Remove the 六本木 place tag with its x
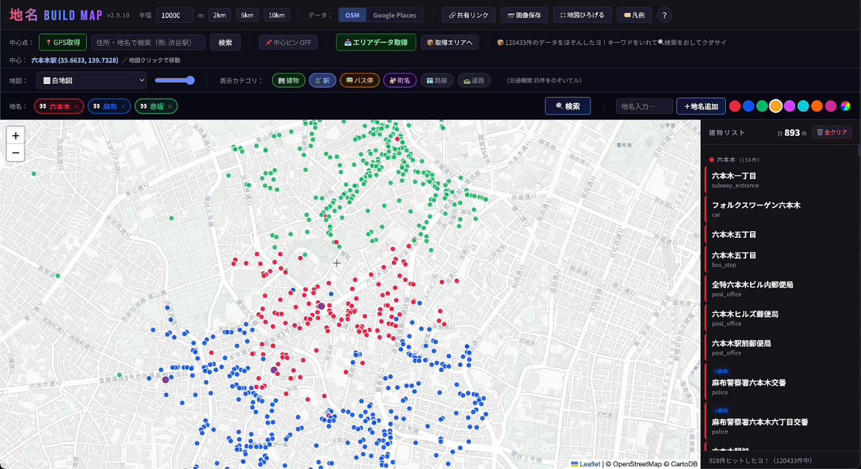861x469 pixels. click(x=76, y=106)
